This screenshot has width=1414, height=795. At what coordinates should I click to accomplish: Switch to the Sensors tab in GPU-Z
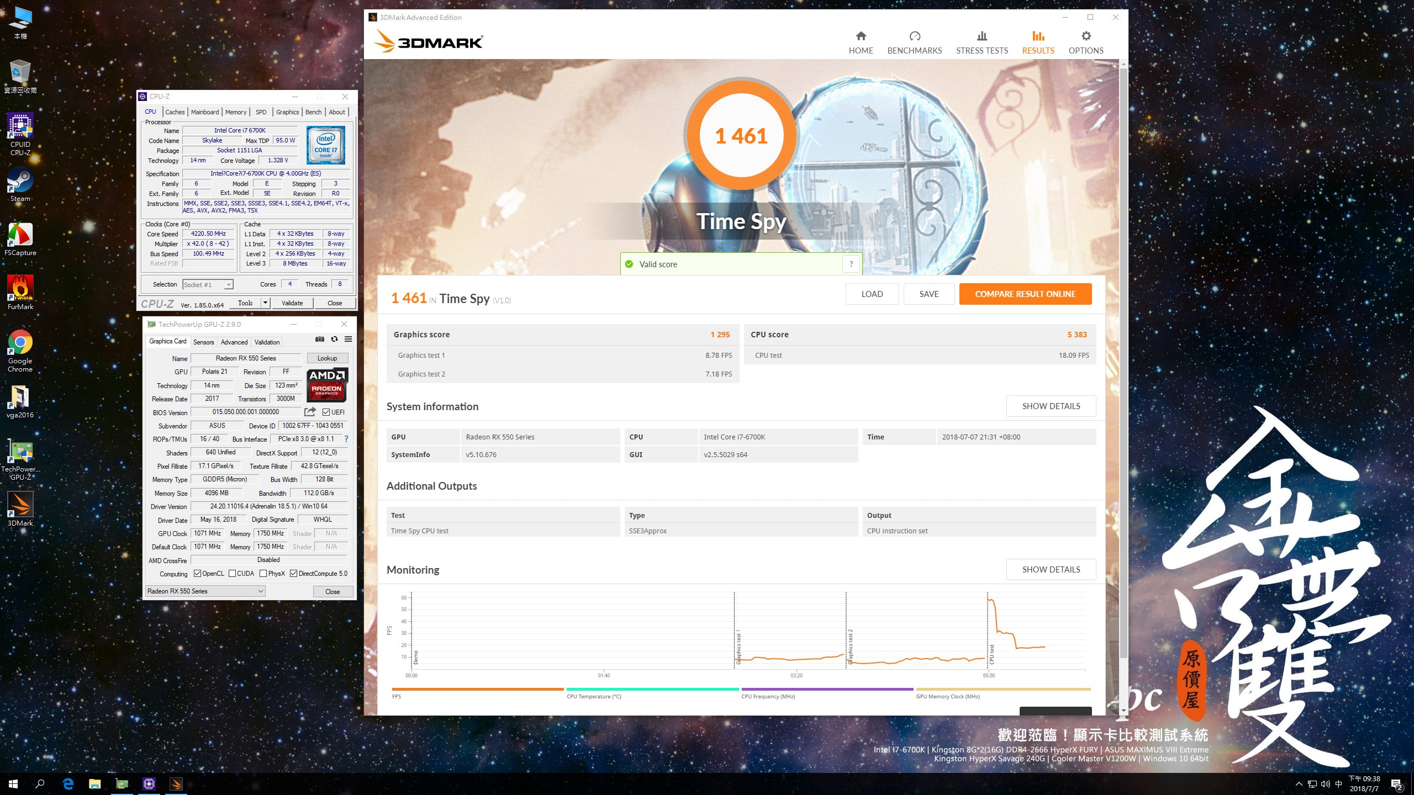(203, 342)
